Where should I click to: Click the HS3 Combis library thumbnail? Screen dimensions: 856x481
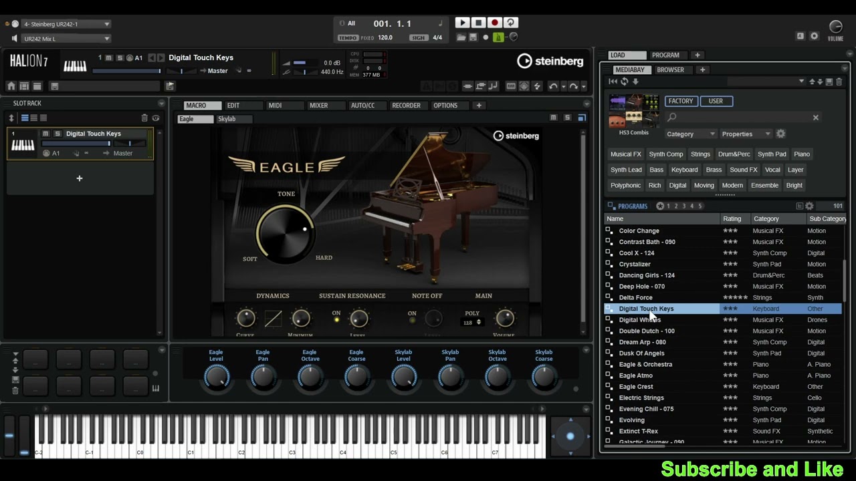pyautogui.click(x=633, y=112)
